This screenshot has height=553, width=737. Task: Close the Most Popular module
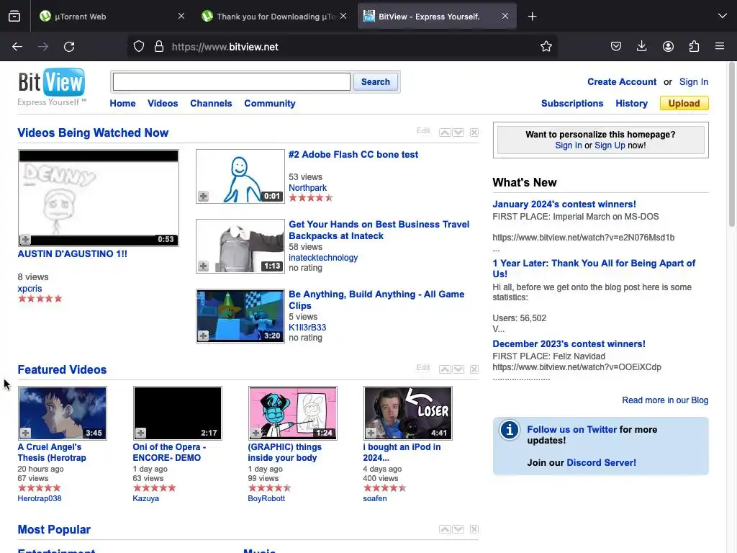click(x=474, y=529)
